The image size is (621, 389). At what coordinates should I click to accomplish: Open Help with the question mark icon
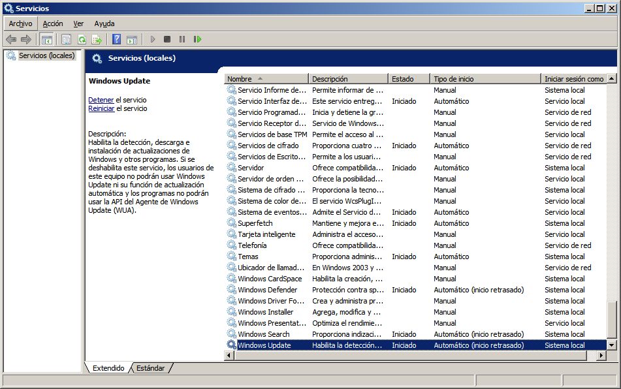[x=116, y=39]
